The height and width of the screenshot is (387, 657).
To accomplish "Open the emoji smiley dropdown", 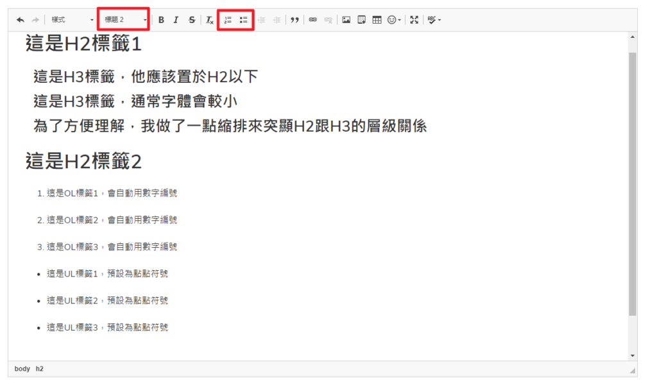I will (395, 20).
